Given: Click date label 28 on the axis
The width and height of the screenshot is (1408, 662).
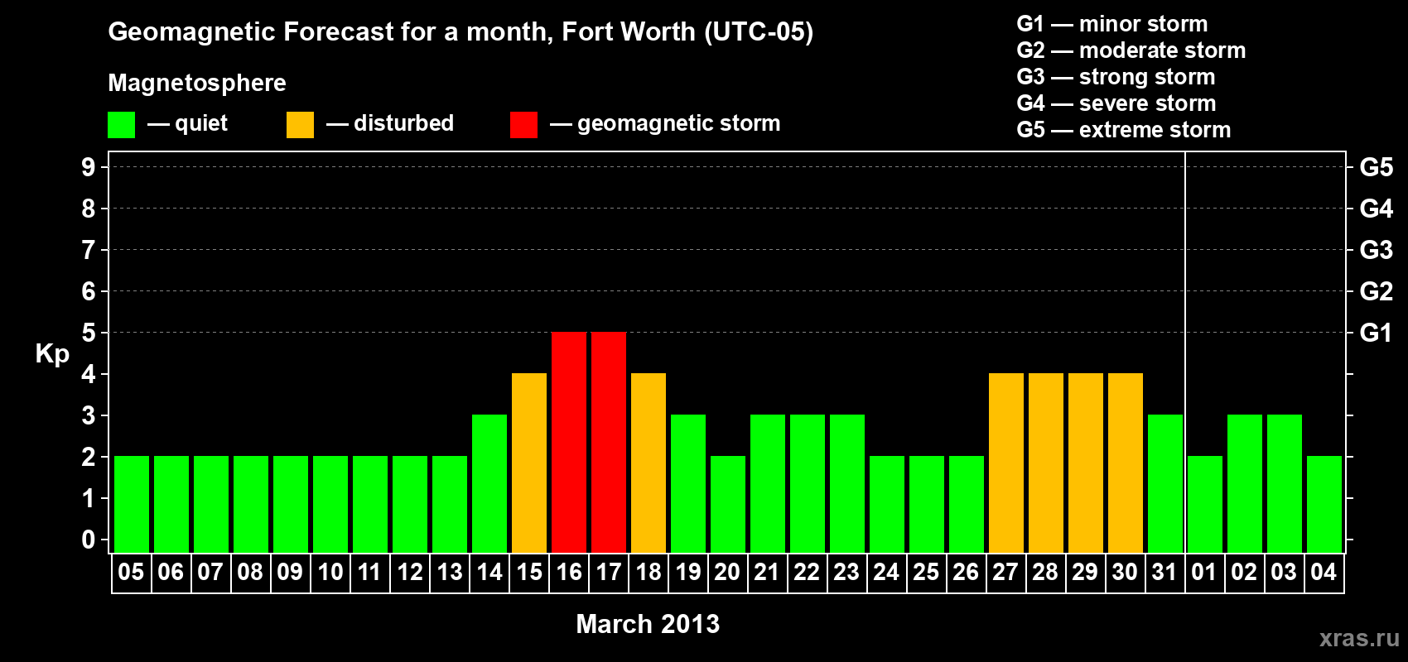Looking at the screenshot, I should [1045, 572].
